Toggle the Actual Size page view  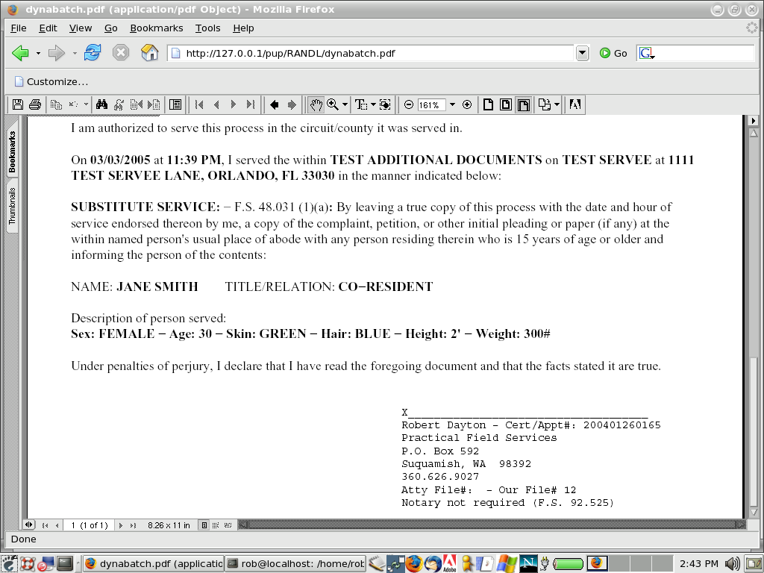coord(489,105)
